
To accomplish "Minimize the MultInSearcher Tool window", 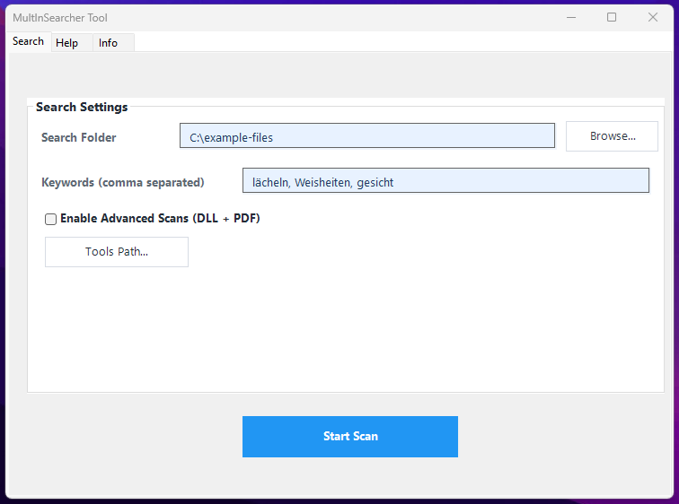I will [x=570, y=17].
